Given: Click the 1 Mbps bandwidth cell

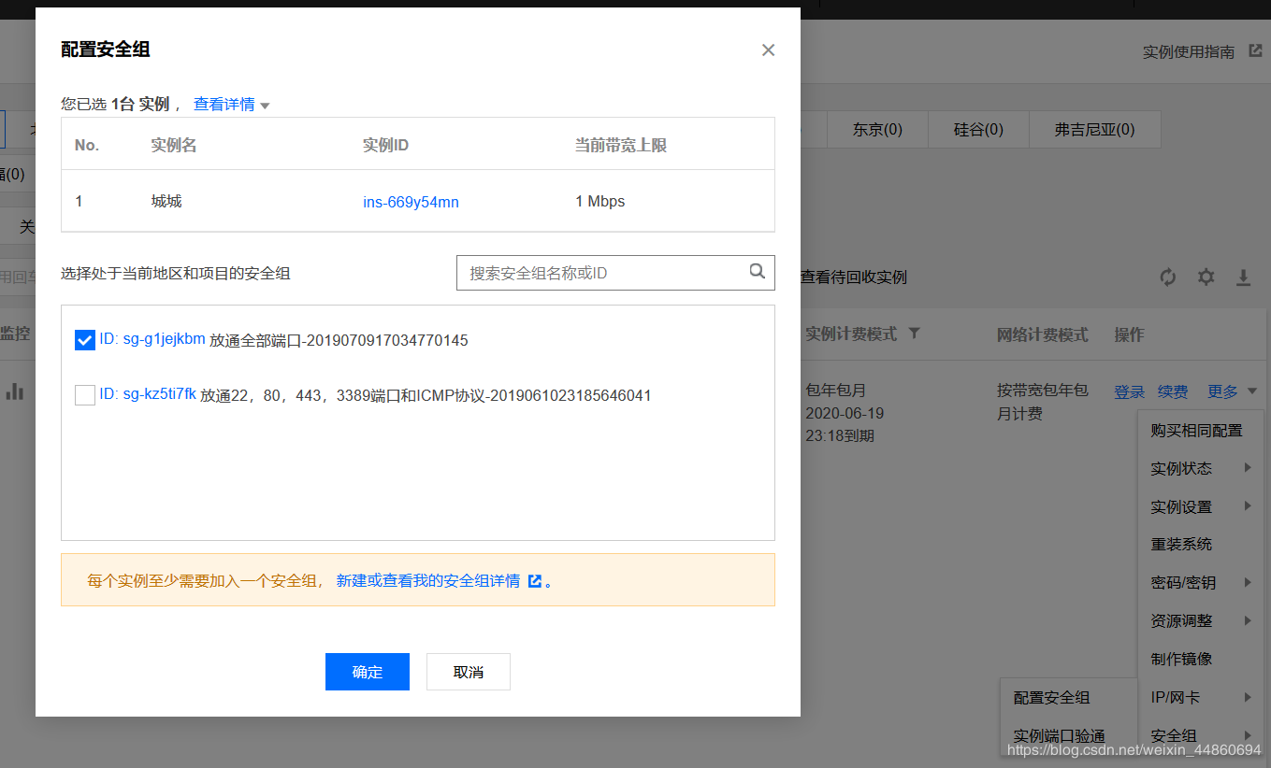Looking at the screenshot, I should tap(599, 201).
